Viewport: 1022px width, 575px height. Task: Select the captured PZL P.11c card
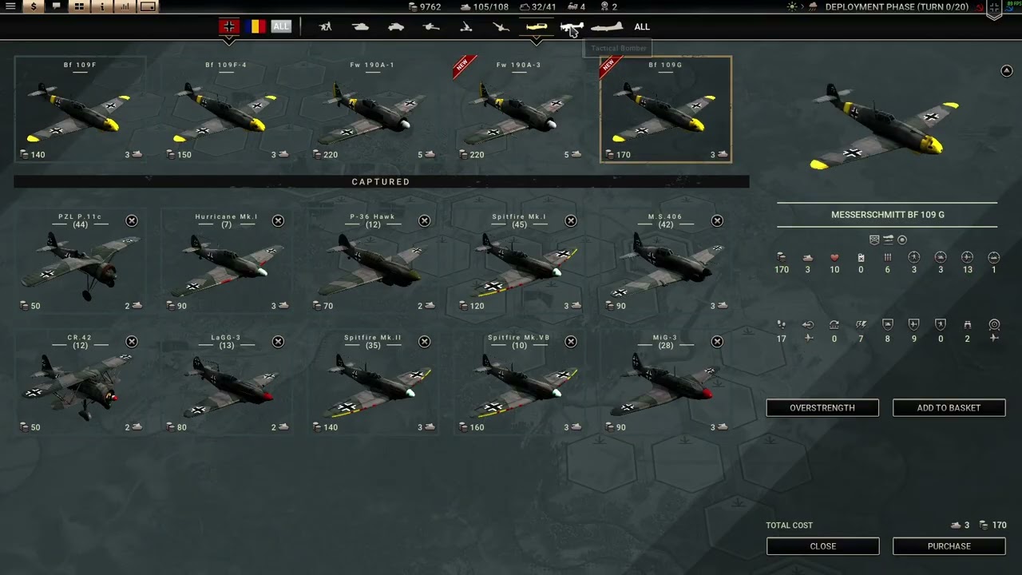[x=80, y=261]
